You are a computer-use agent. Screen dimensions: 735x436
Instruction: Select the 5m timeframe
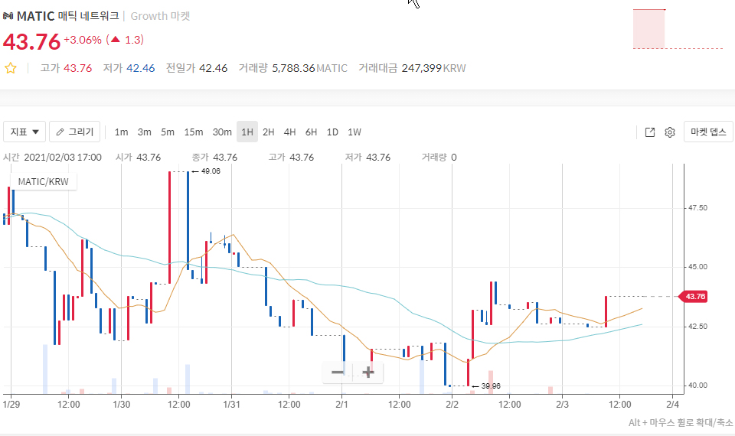[x=168, y=132]
